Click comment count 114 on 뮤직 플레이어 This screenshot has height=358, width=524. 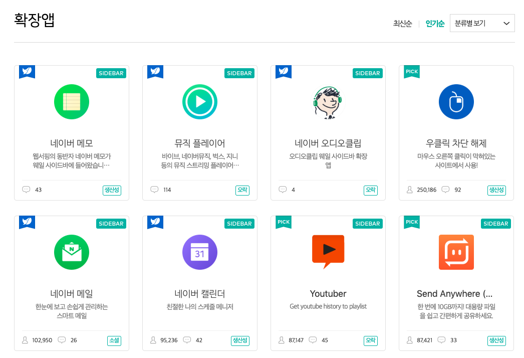pyautogui.click(x=167, y=190)
